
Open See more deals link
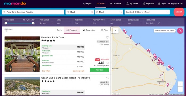coord(79,71)
